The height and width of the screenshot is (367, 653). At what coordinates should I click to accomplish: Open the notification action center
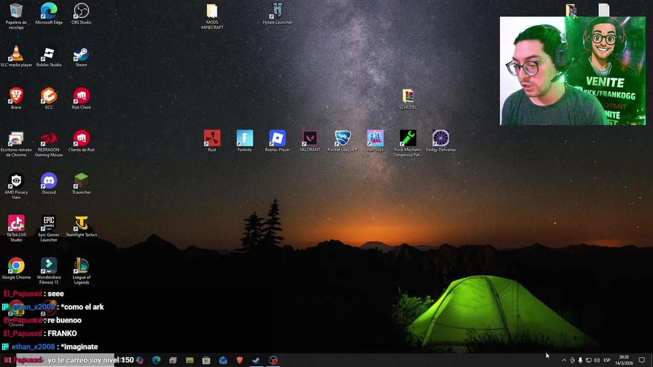coord(642,360)
